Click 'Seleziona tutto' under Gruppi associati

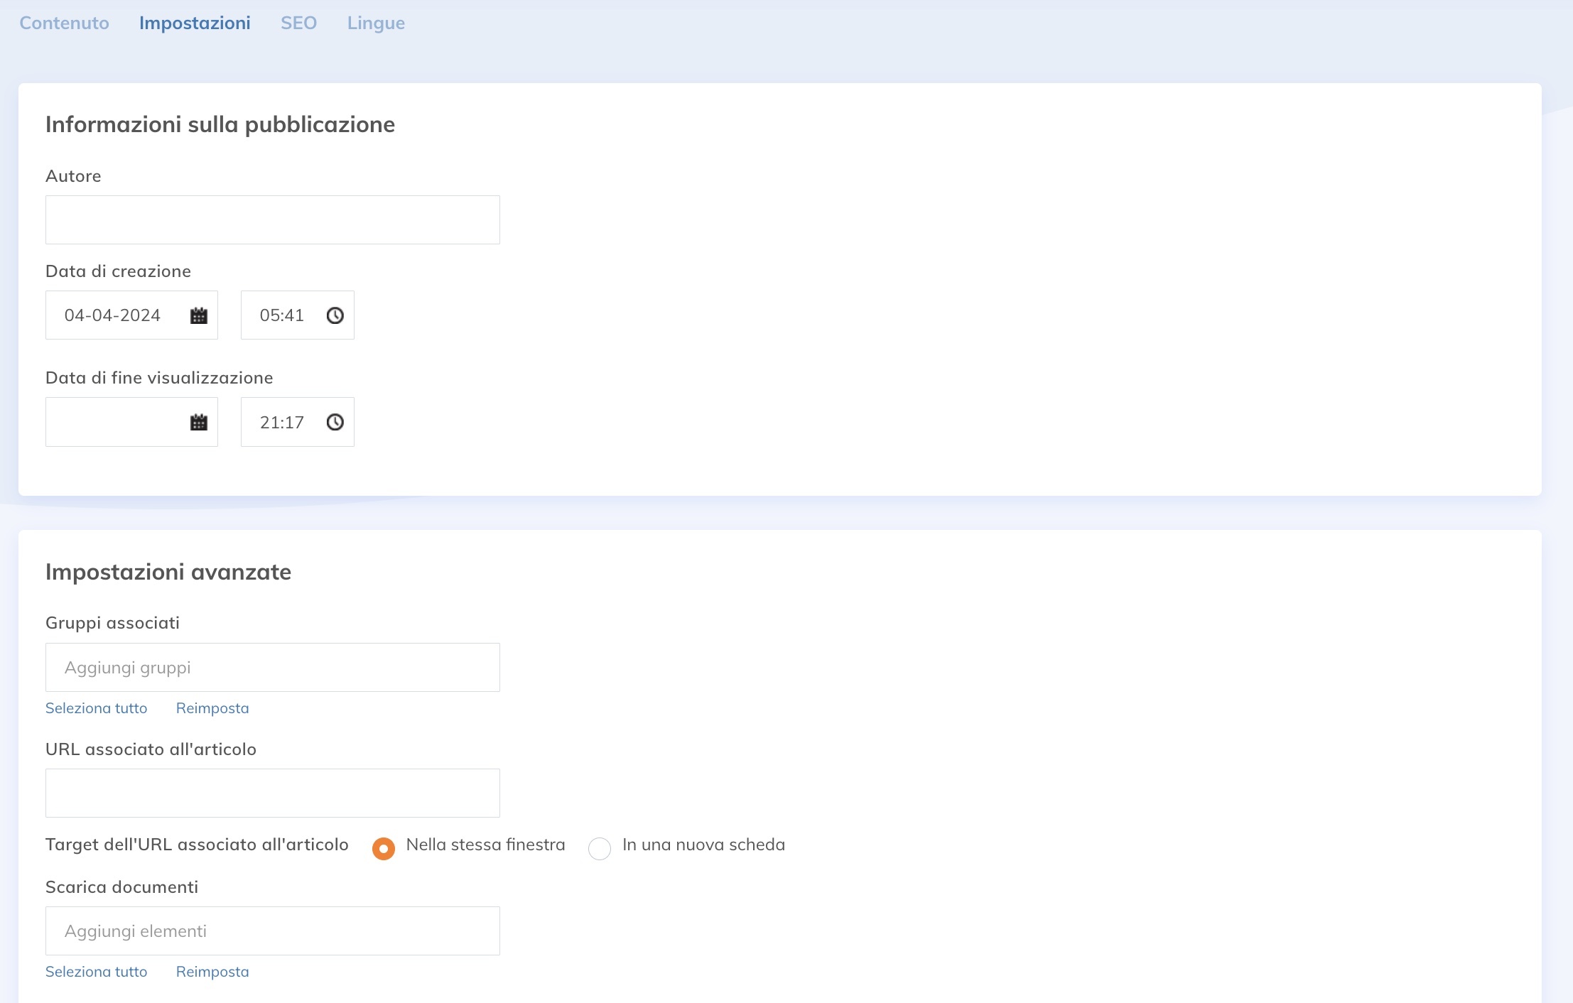coord(96,708)
